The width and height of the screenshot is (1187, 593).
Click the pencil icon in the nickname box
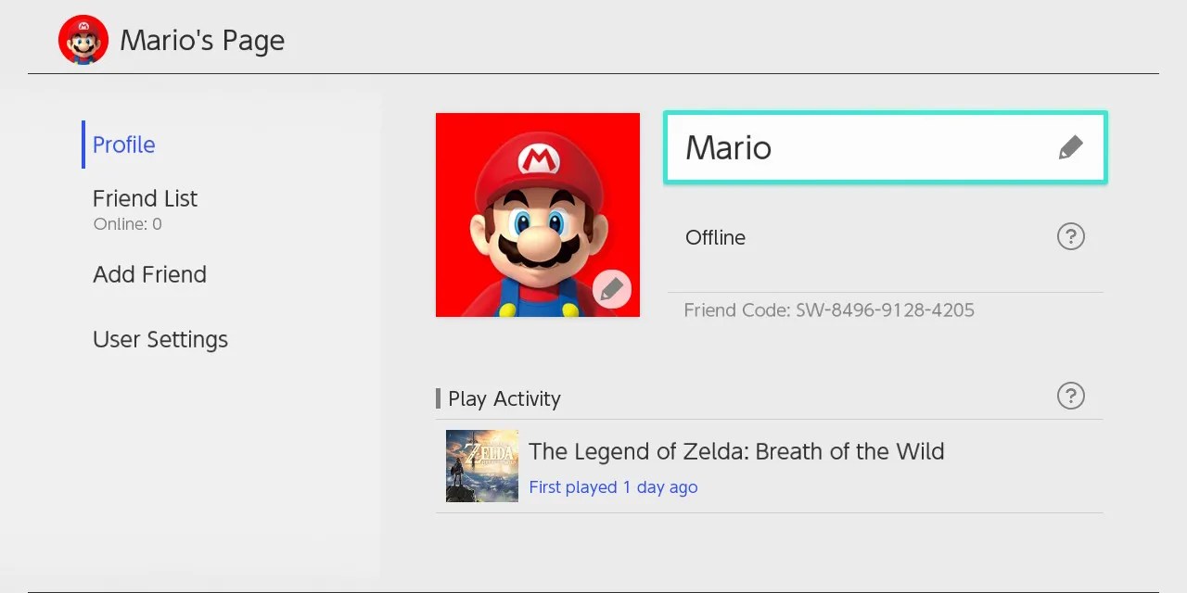pyautogui.click(x=1070, y=148)
